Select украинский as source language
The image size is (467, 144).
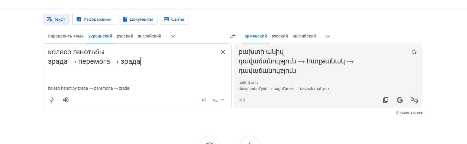tap(100, 36)
